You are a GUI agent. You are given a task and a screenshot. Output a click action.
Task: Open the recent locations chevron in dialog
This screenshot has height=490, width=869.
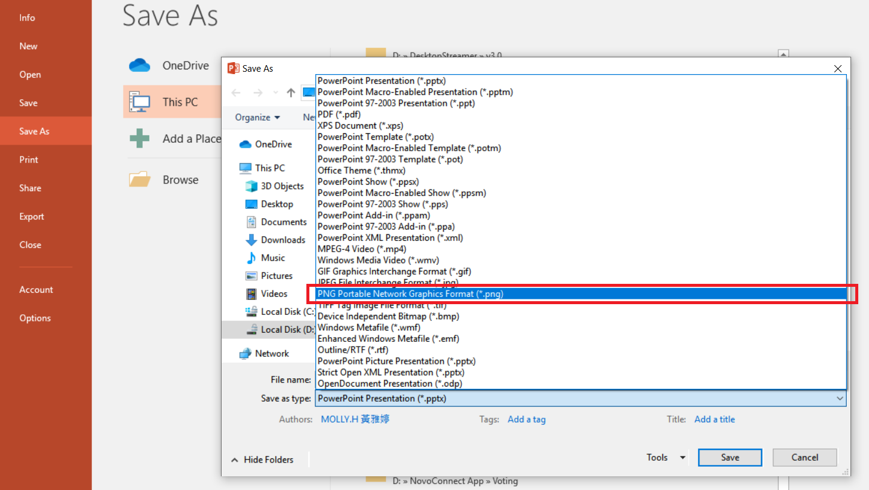click(275, 93)
